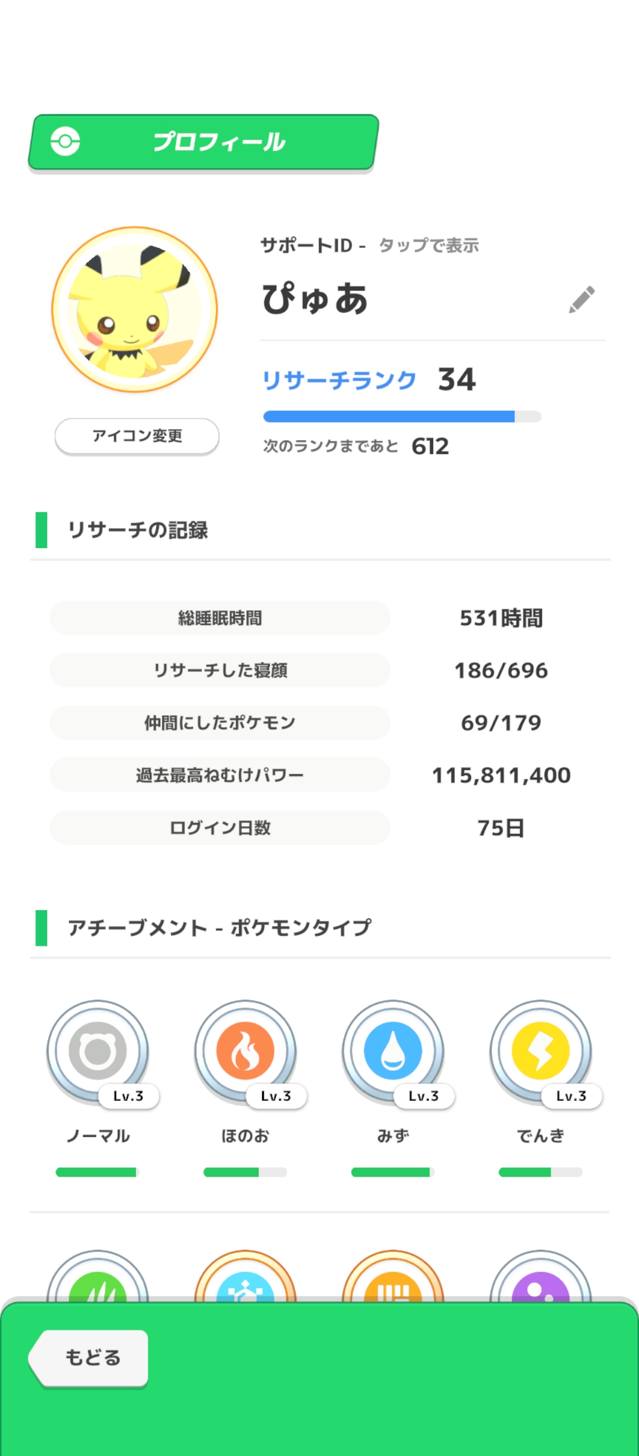This screenshot has height=1456, width=639.
Task: Tap the pencil icon to edit name
Action: coord(582,299)
